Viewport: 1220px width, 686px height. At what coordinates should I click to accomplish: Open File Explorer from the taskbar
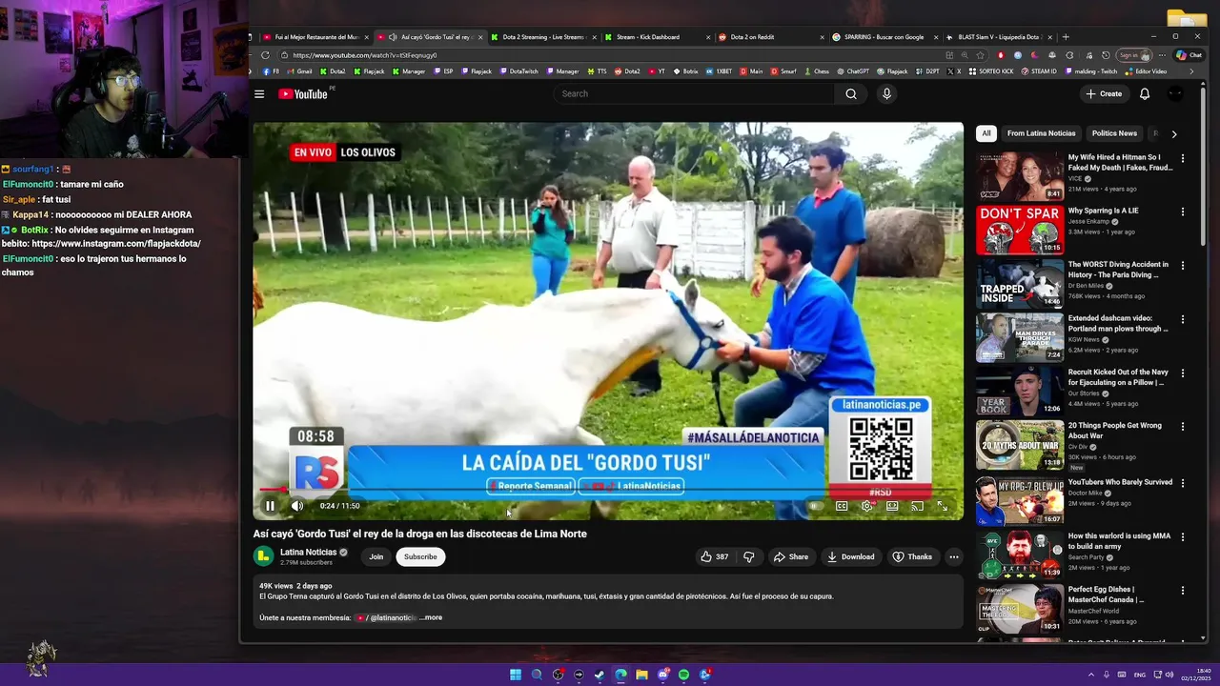click(641, 675)
